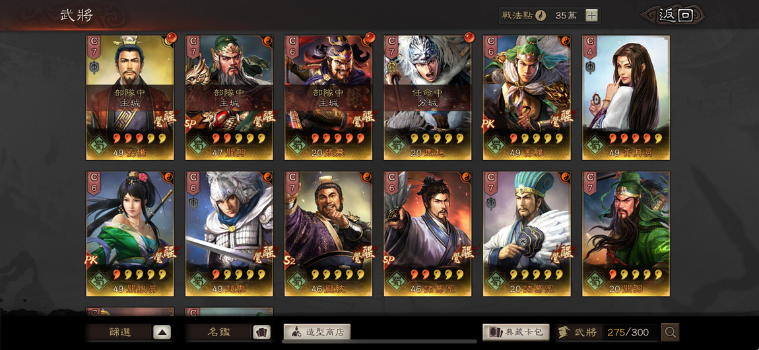Open the 馬超 hero card
The image size is (759, 350).
428,97
